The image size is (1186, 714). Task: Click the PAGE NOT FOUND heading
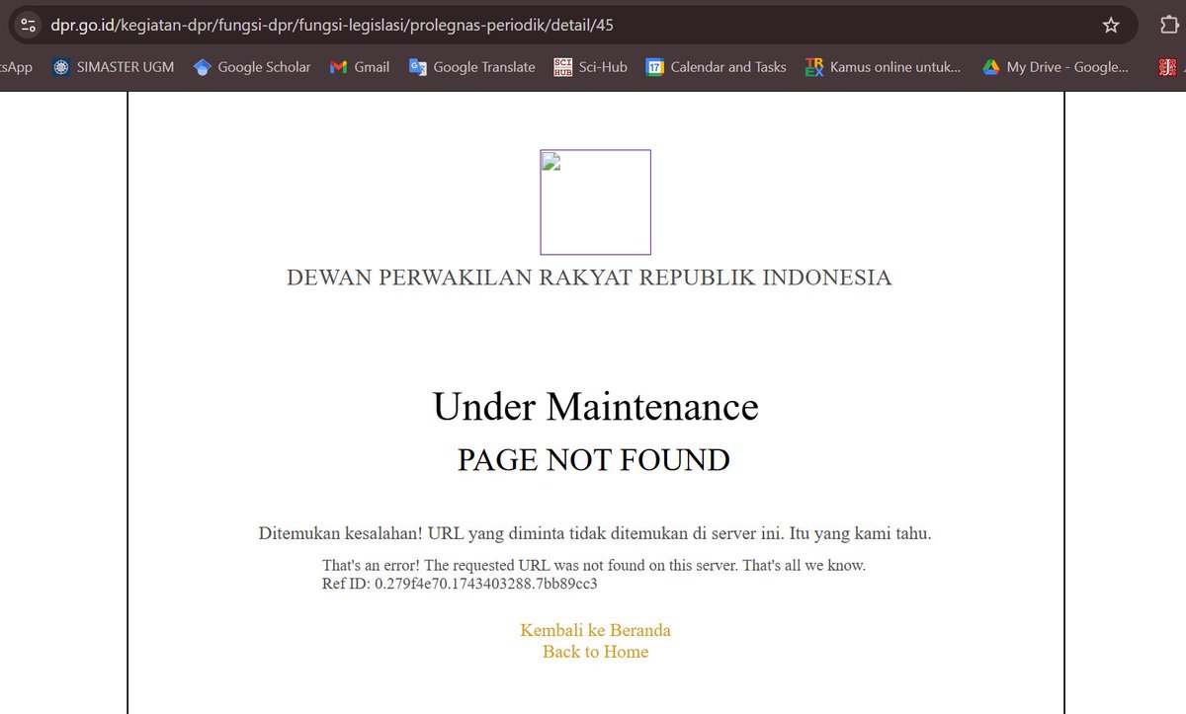[594, 460]
